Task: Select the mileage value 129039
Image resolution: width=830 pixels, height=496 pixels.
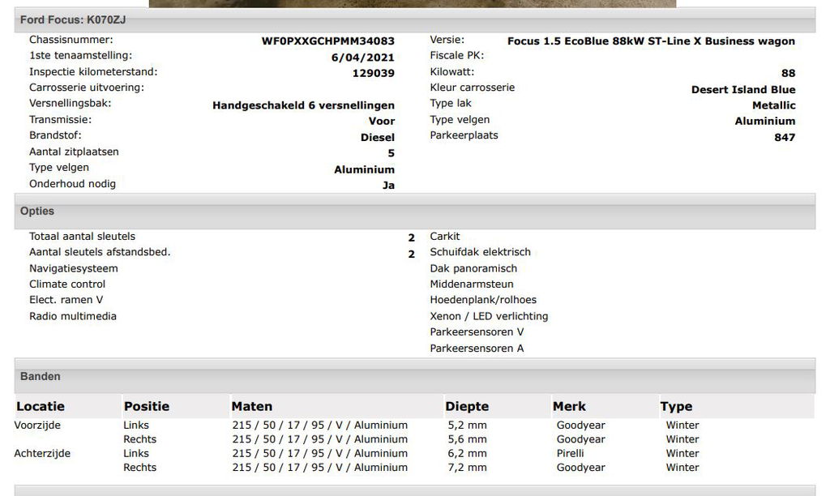Action: pos(373,73)
